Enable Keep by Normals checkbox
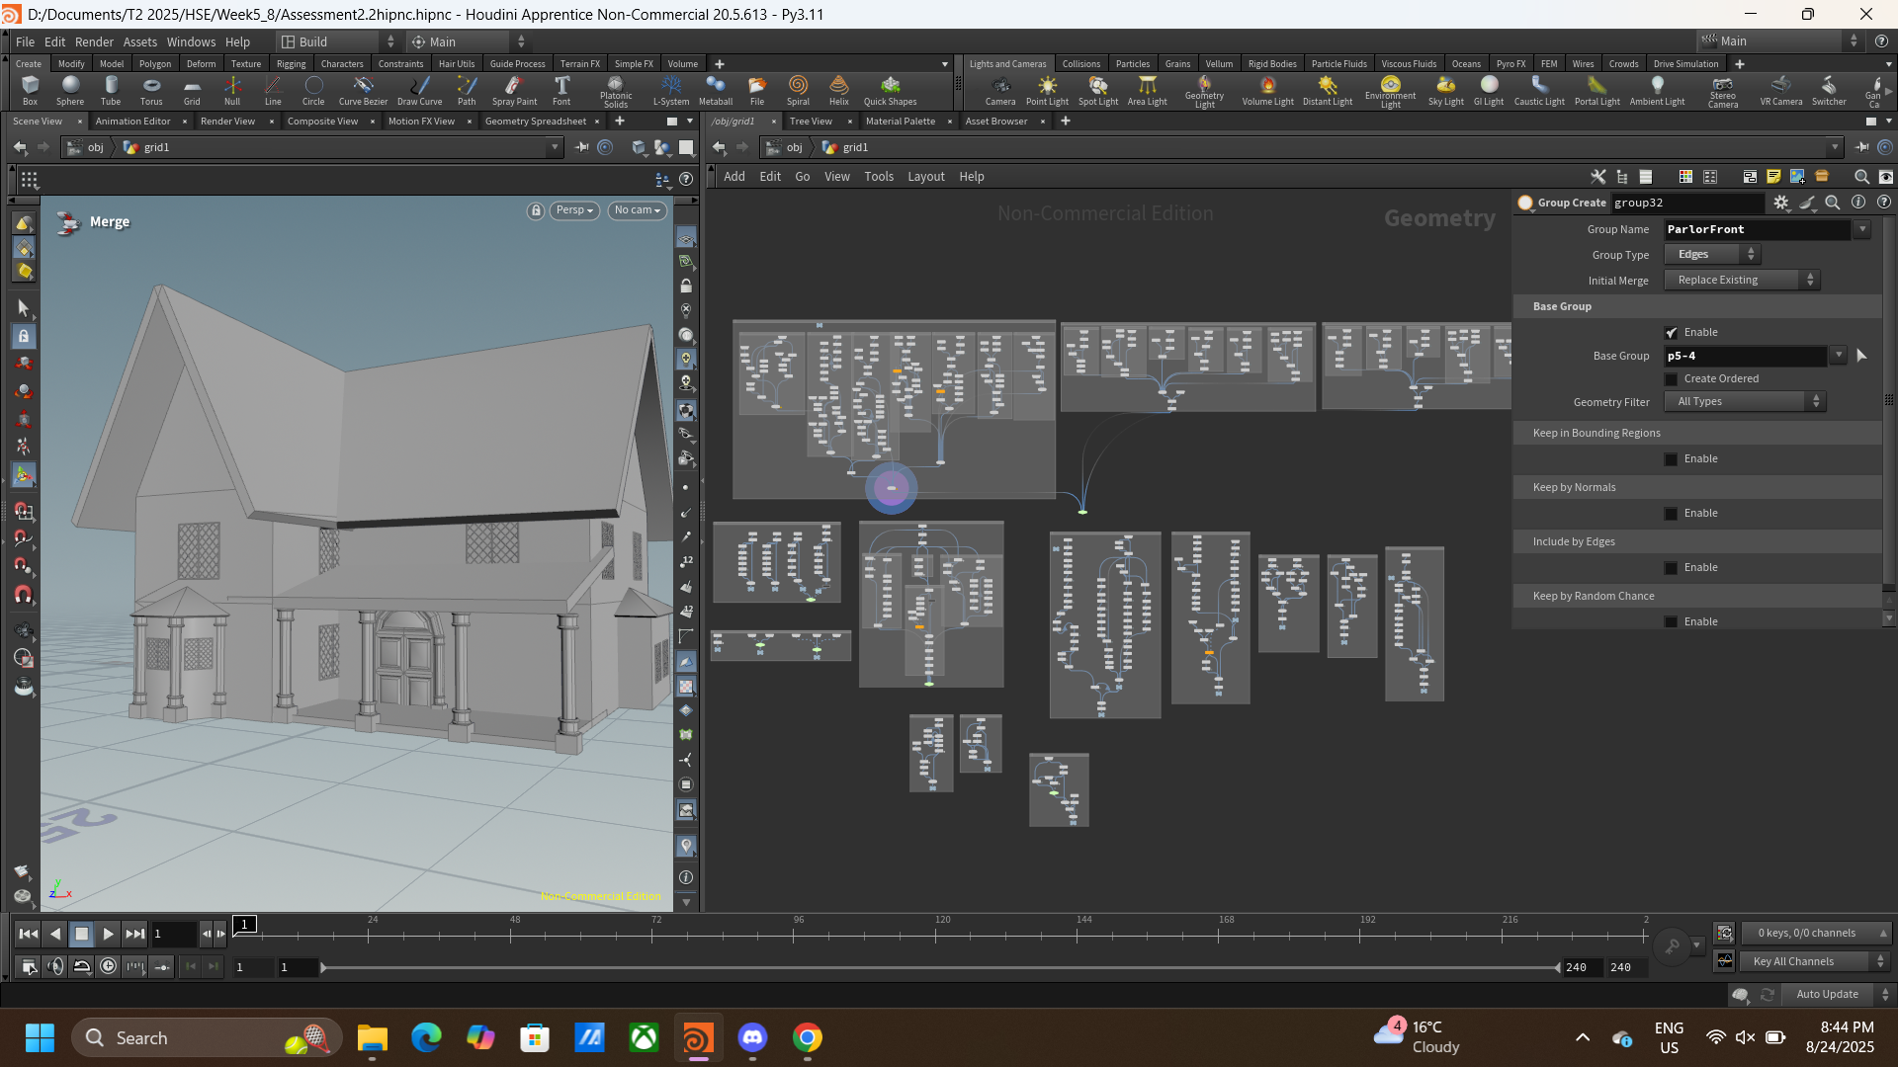The image size is (1898, 1067). tap(1672, 514)
